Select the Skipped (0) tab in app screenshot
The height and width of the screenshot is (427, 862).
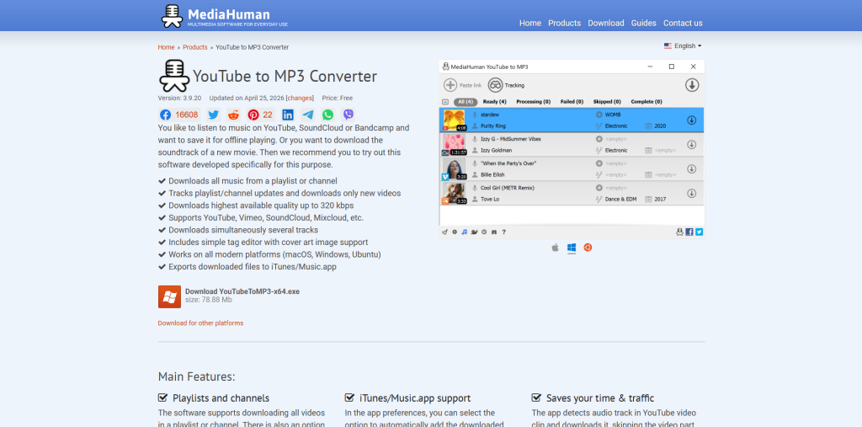pos(607,102)
